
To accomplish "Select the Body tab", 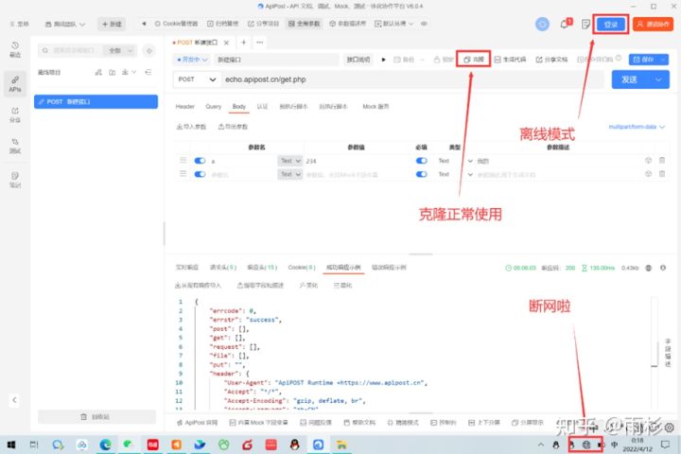I will click(239, 107).
